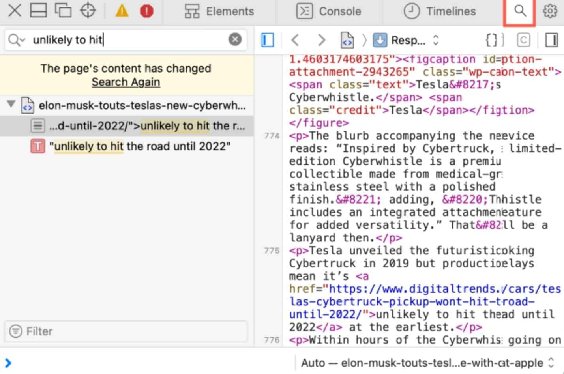Toggle the right details sidebar
The width and height of the screenshot is (564, 374).
point(551,40)
